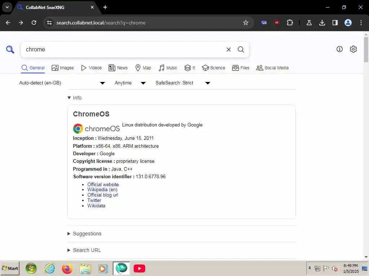Click the browser address bar URL
The height and width of the screenshot is (276, 369).
point(101,23)
